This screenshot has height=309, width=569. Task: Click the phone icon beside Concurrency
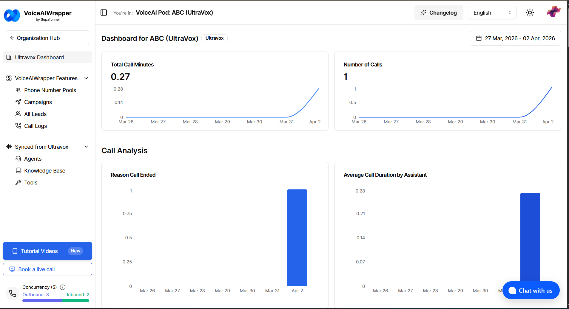(13, 293)
